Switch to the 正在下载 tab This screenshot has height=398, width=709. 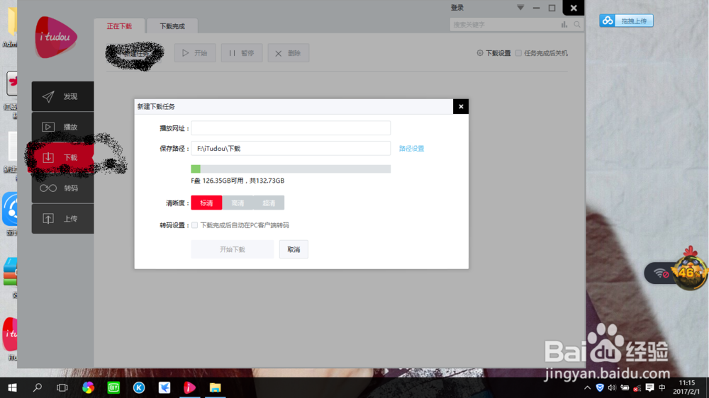[119, 26]
